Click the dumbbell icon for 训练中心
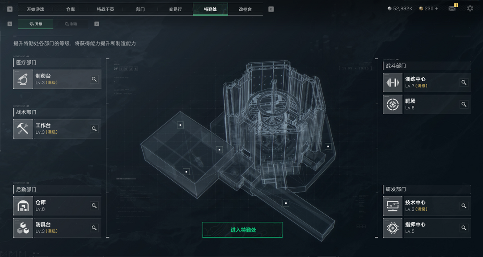Image resolution: width=483 pixels, height=257 pixels. click(393, 83)
